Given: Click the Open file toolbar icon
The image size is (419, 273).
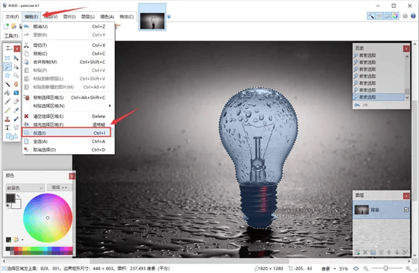Looking at the screenshot, I should click(x=14, y=26).
